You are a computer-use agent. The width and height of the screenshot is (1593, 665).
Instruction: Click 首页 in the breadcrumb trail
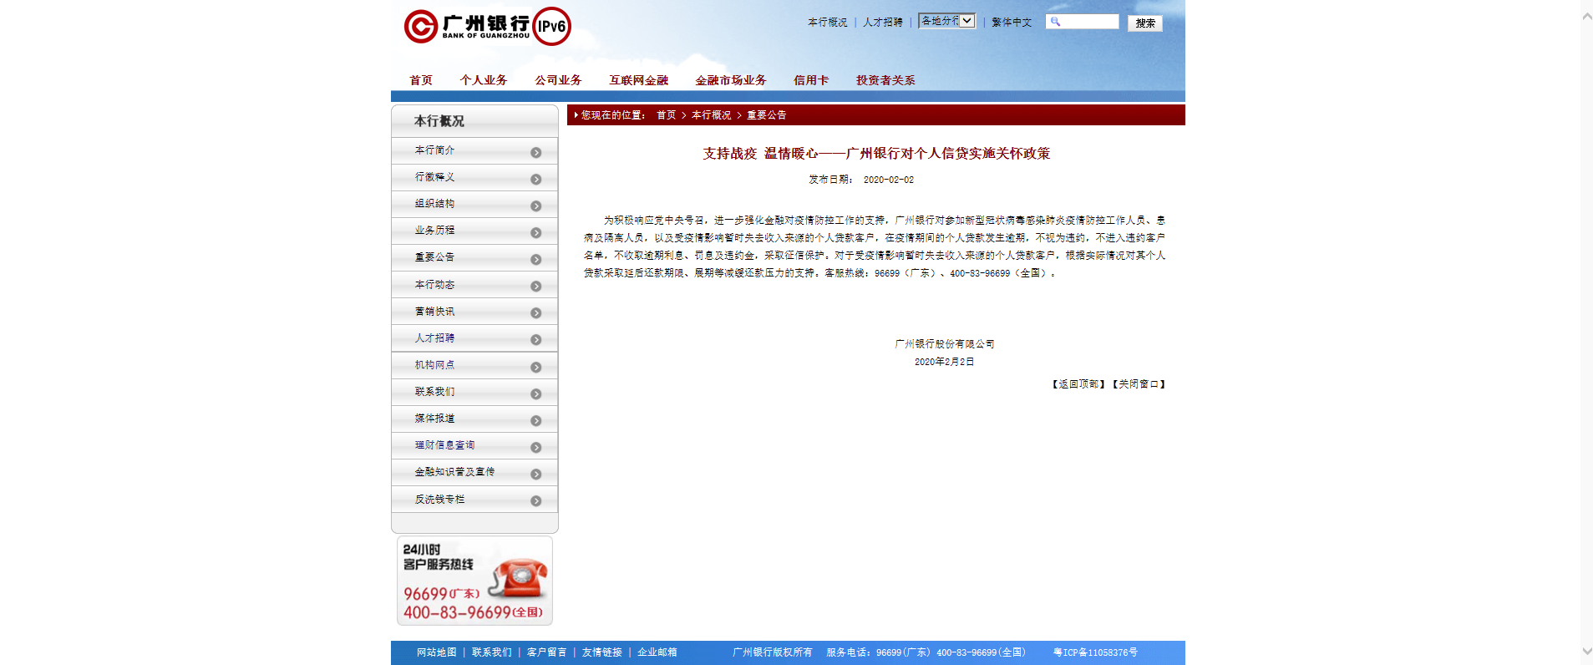click(666, 115)
